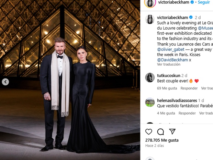The image size is (213, 160).
Task: Open @DavidBeckham mention in caption
Action: pos(172,60)
